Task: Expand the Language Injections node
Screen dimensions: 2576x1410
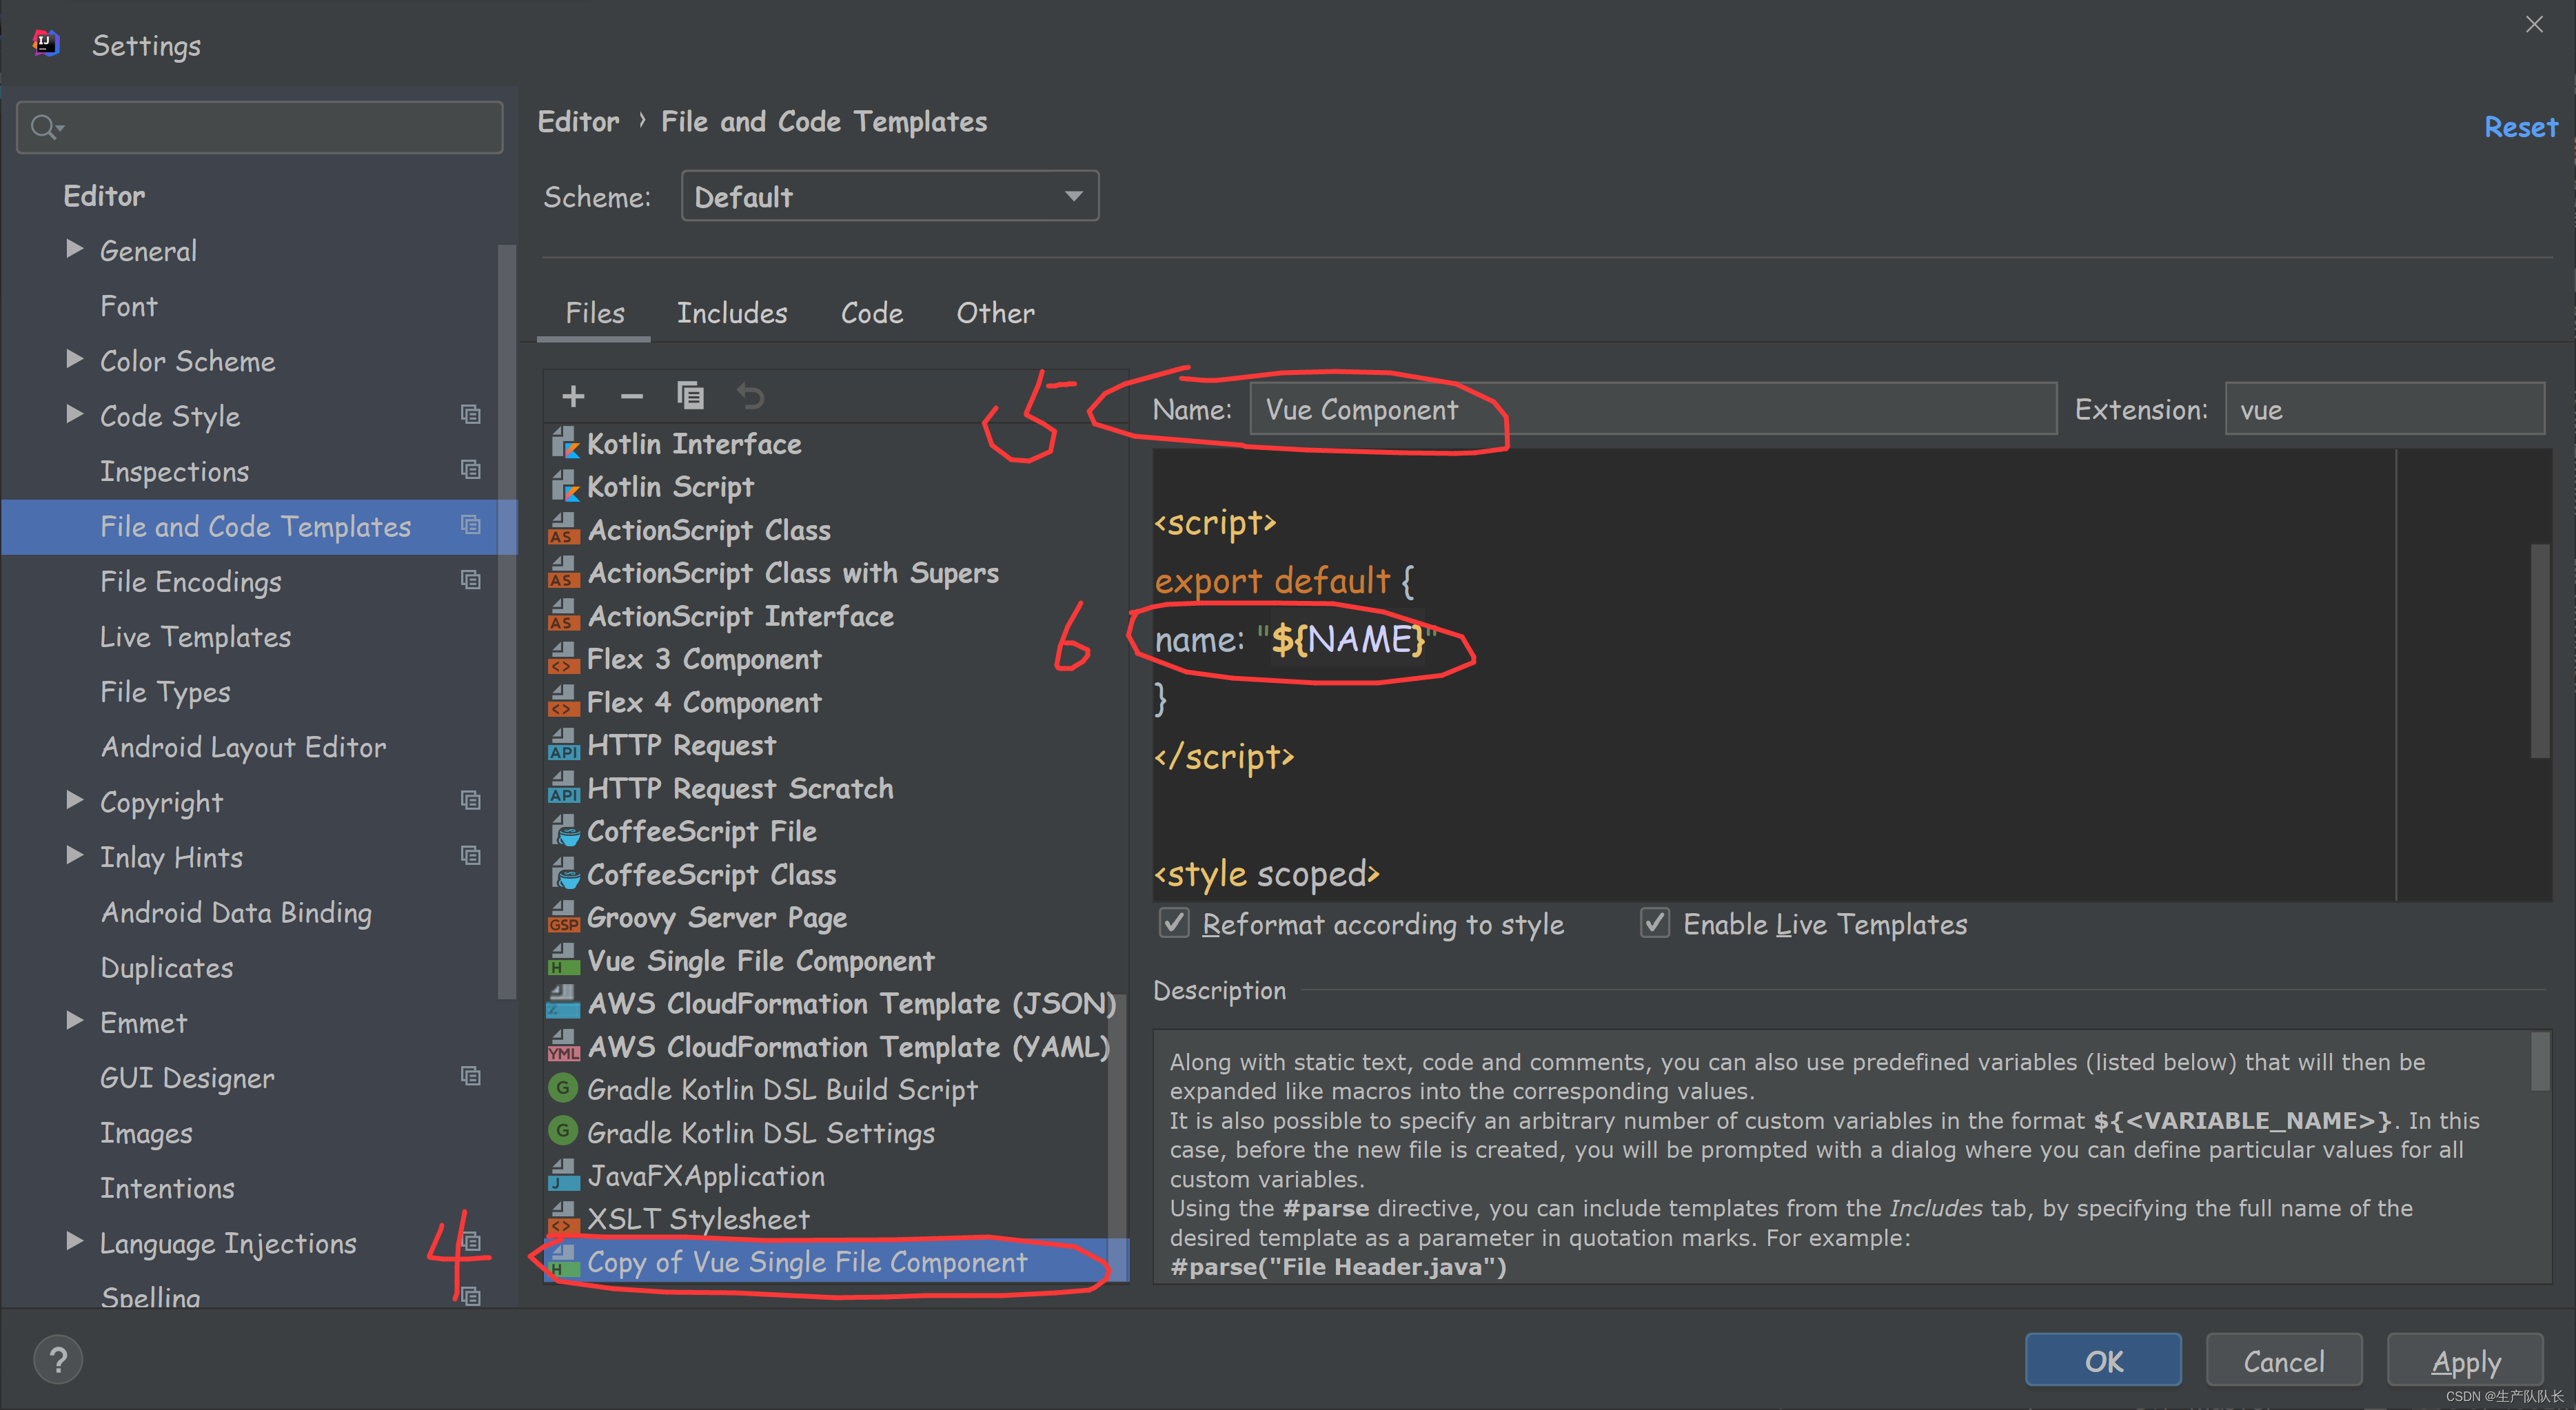Action: [x=74, y=1241]
